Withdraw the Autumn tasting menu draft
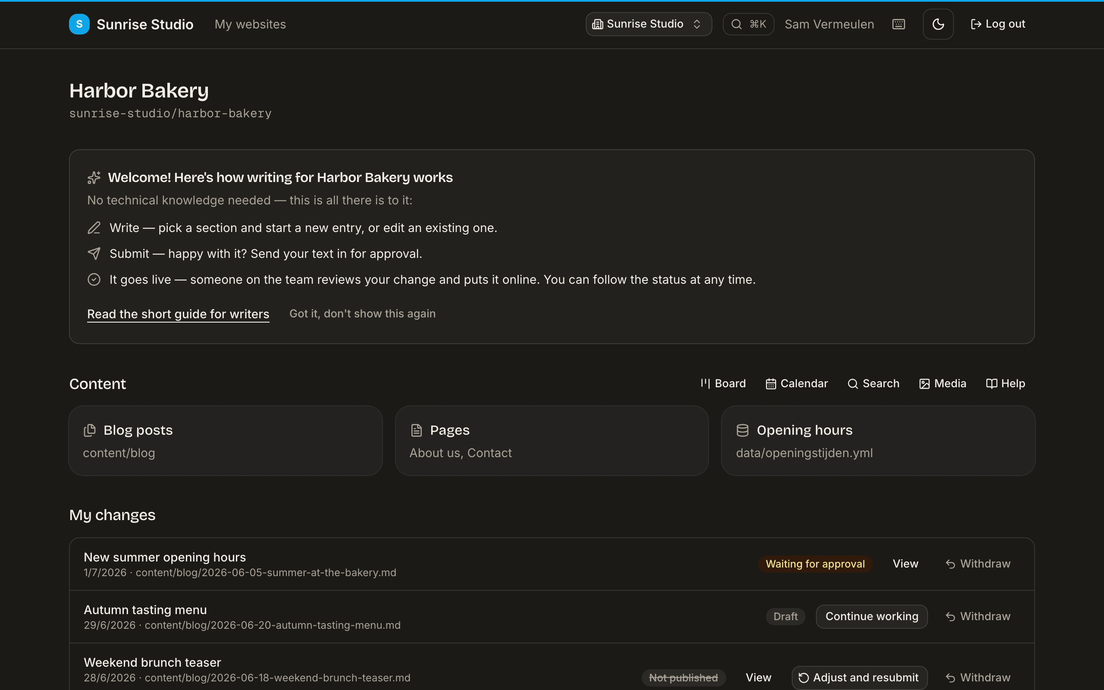This screenshot has width=1104, height=690. click(978, 616)
